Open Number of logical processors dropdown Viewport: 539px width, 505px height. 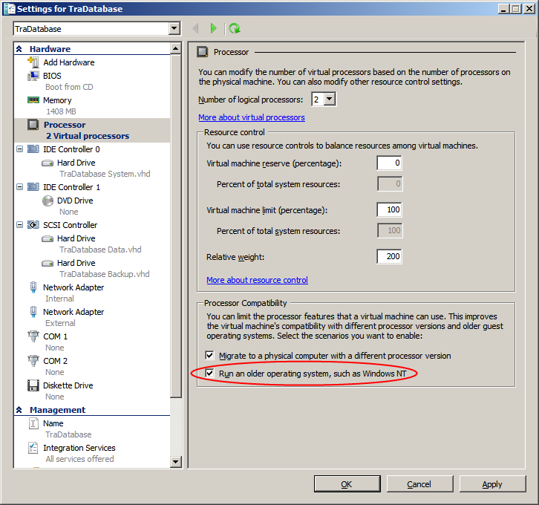pyautogui.click(x=330, y=100)
